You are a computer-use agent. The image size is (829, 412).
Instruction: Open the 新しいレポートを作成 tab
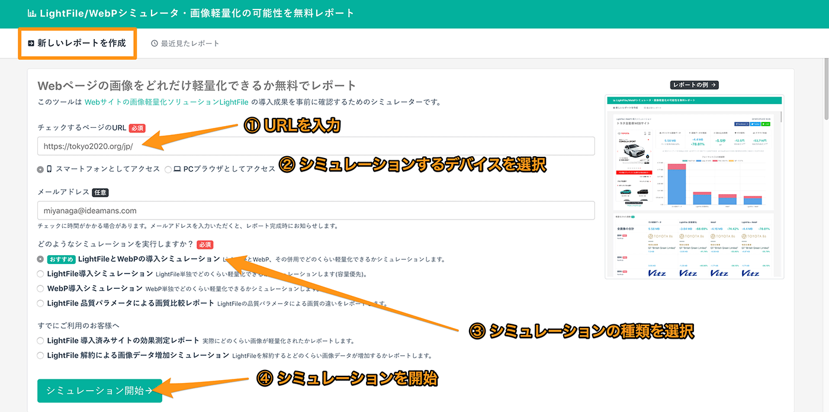click(77, 43)
